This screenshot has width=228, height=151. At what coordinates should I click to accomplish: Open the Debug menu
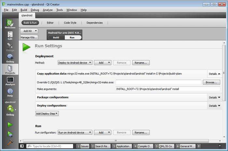[35, 10]
